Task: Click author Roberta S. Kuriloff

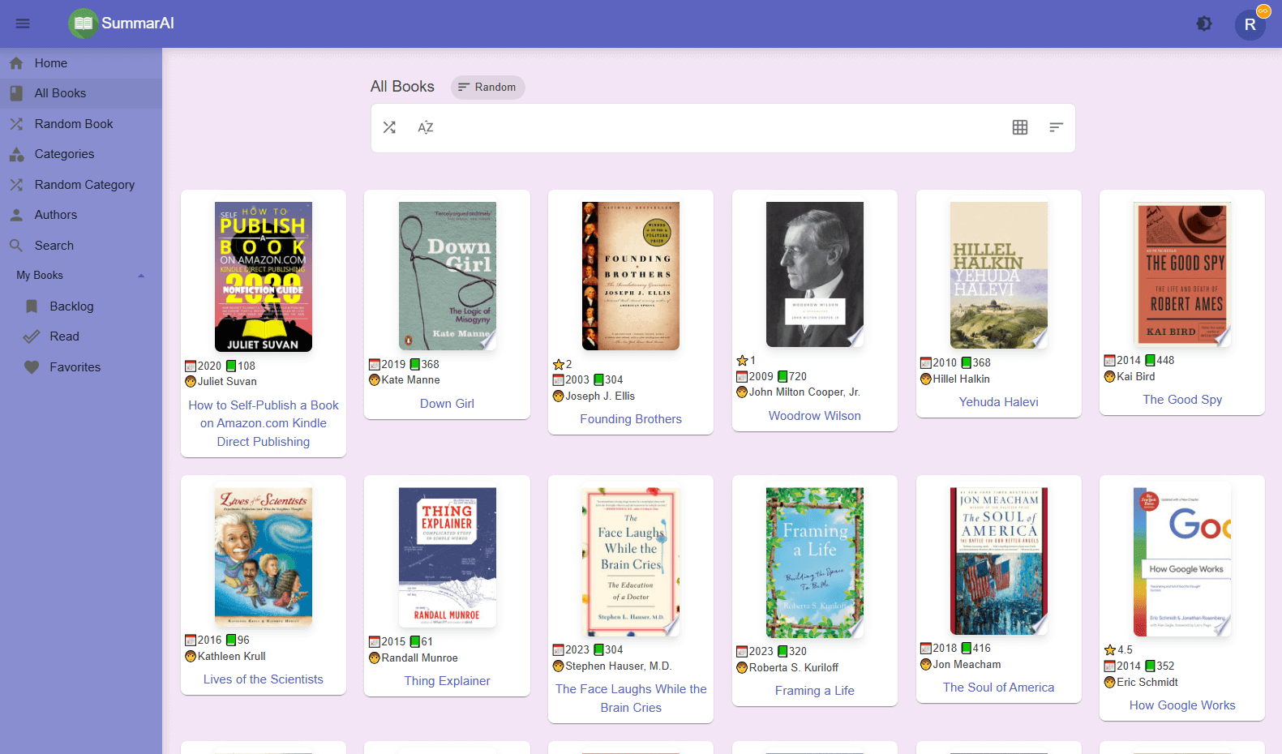Action: click(794, 668)
